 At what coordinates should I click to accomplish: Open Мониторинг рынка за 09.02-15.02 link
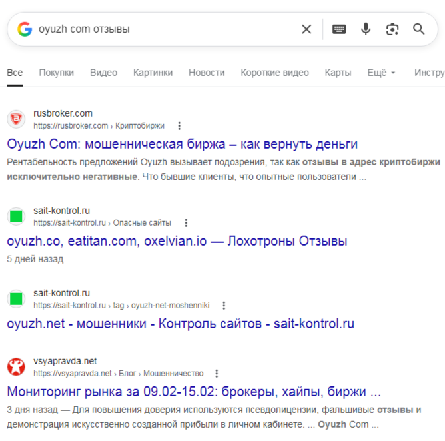coord(194,391)
